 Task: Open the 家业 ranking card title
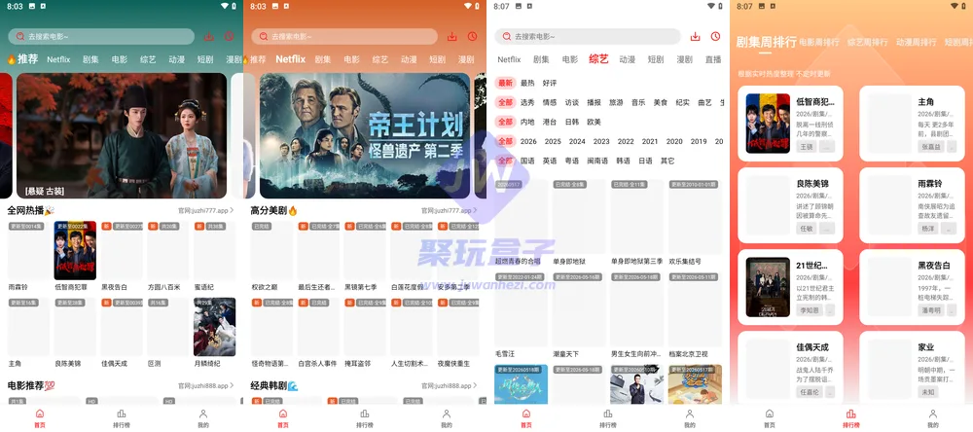(x=926, y=347)
